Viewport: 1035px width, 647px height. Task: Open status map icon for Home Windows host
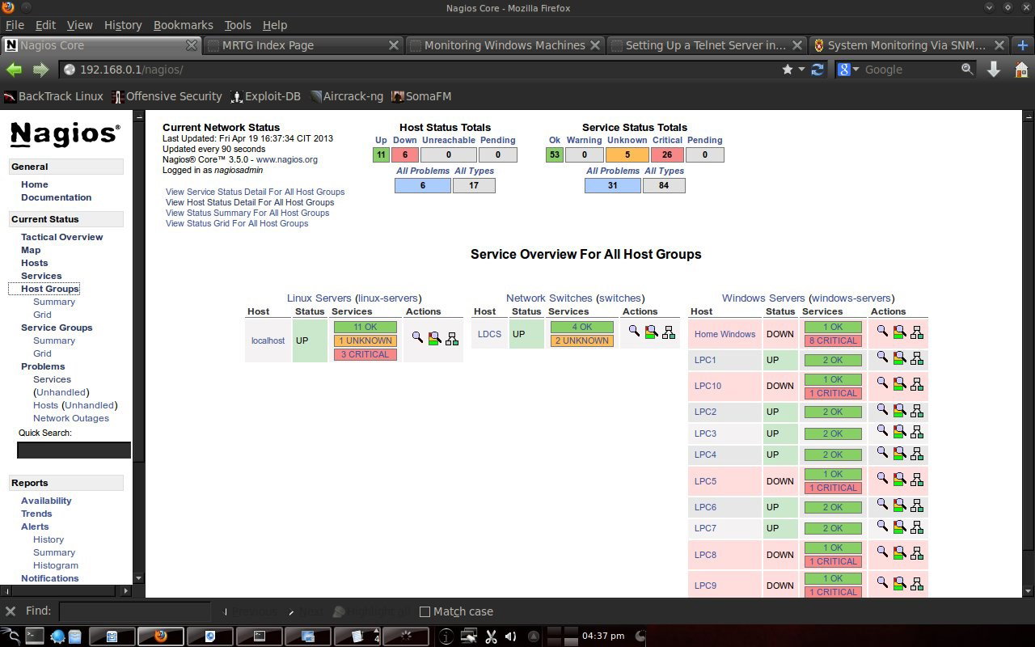point(917,332)
